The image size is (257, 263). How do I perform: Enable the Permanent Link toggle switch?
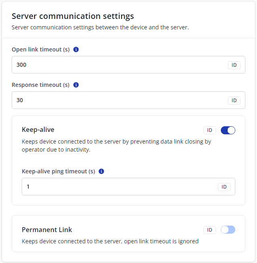[228, 230]
